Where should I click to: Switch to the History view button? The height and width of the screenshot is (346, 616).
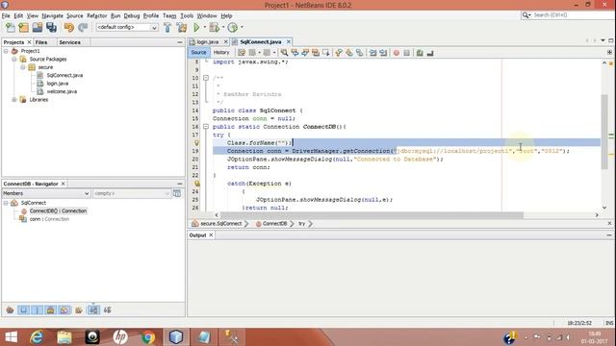221,52
